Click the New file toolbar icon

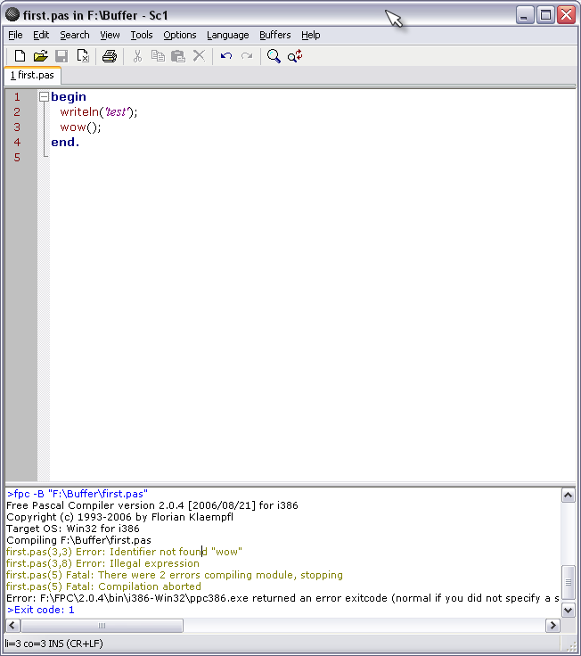[20, 56]
